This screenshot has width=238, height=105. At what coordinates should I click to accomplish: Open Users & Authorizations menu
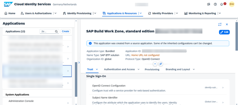[x=37, y=13]
